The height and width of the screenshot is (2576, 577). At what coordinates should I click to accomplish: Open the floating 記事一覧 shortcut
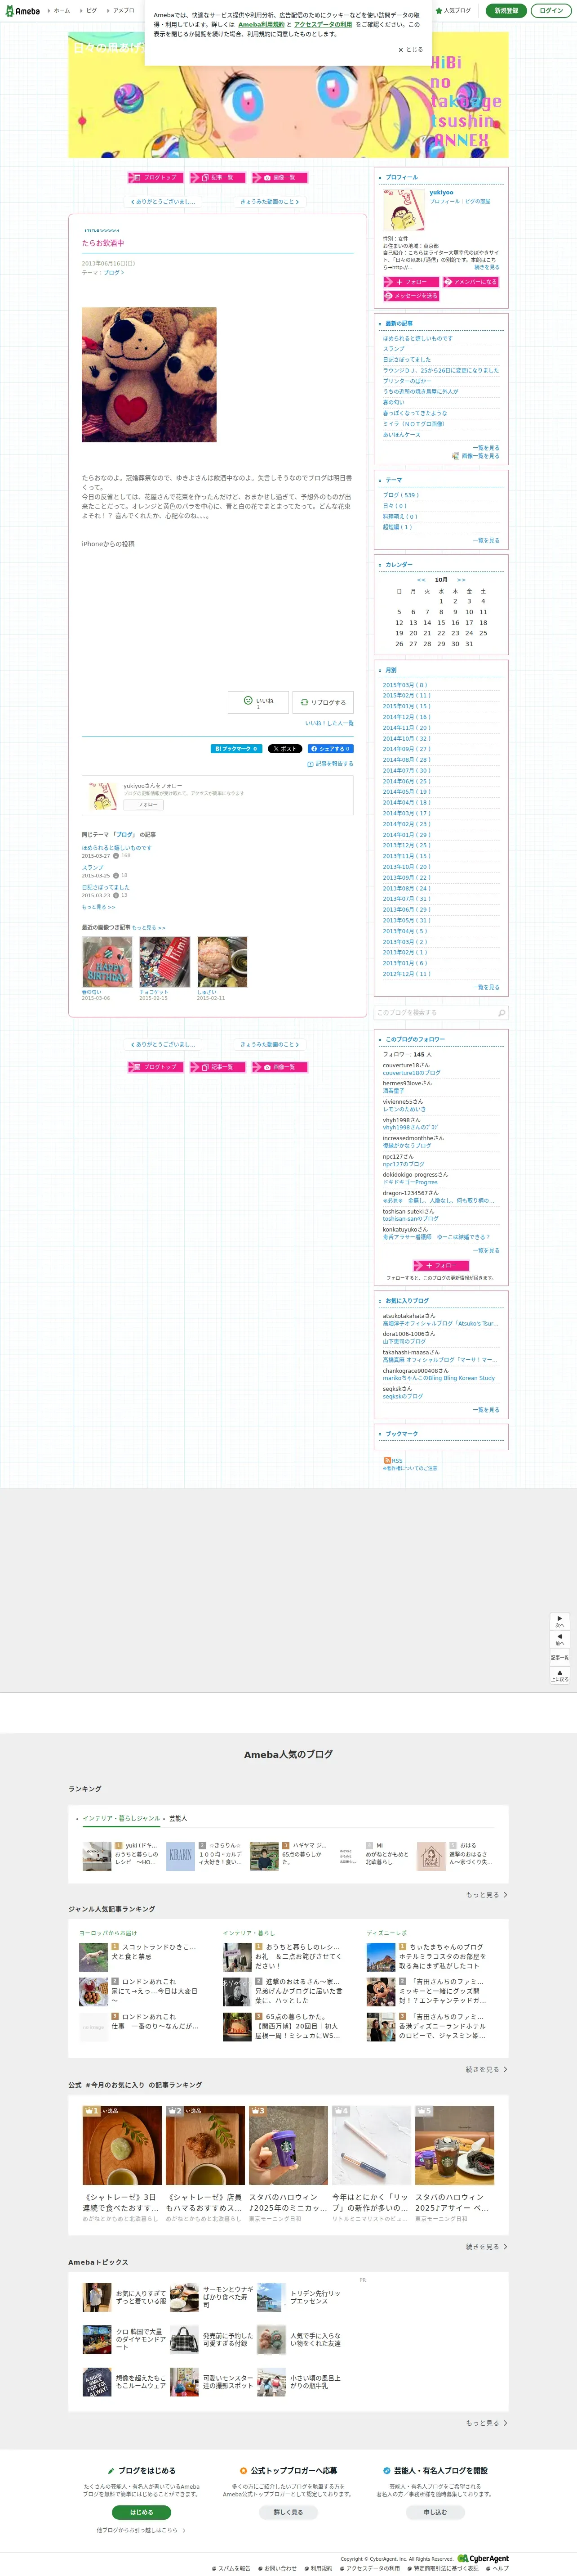point(559,1657)
